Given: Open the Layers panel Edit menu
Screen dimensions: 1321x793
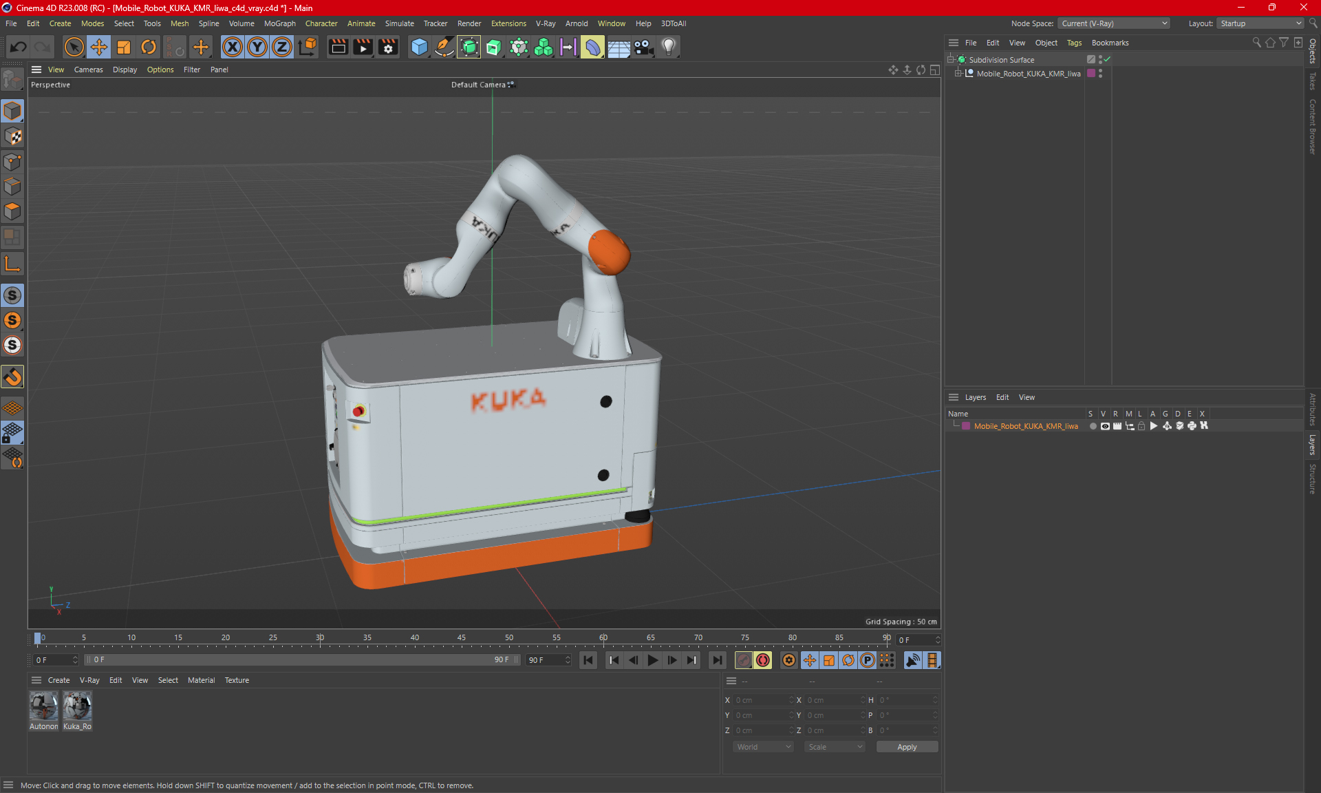Looking at the screenshot, I should 1002,397.
